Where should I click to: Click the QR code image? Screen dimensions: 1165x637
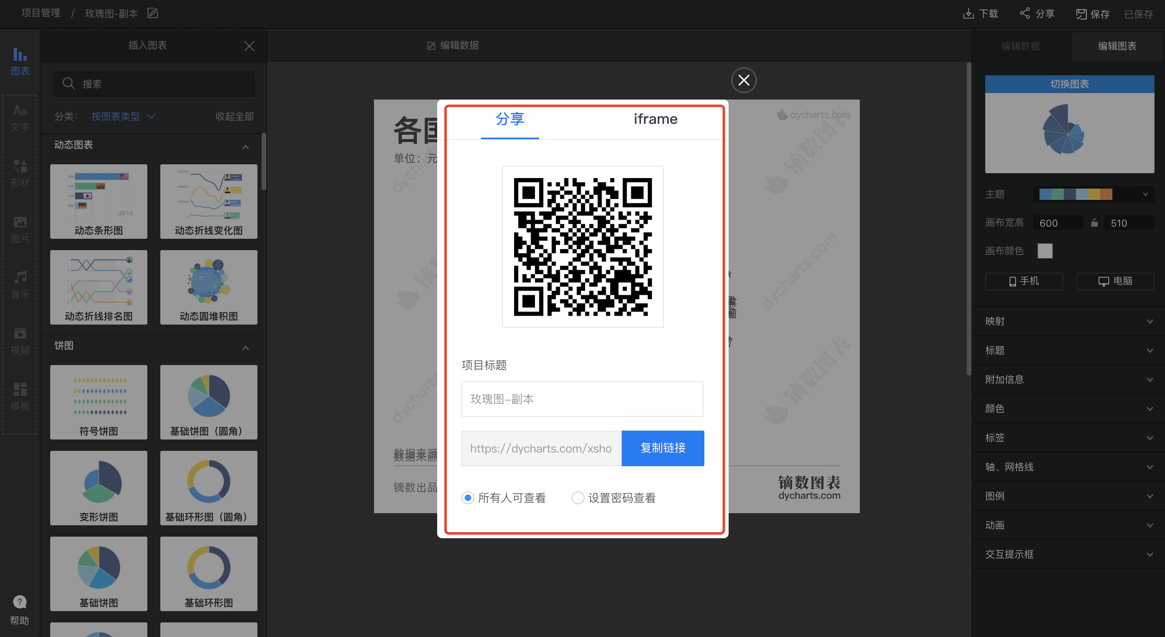click(x=582, y=246)
